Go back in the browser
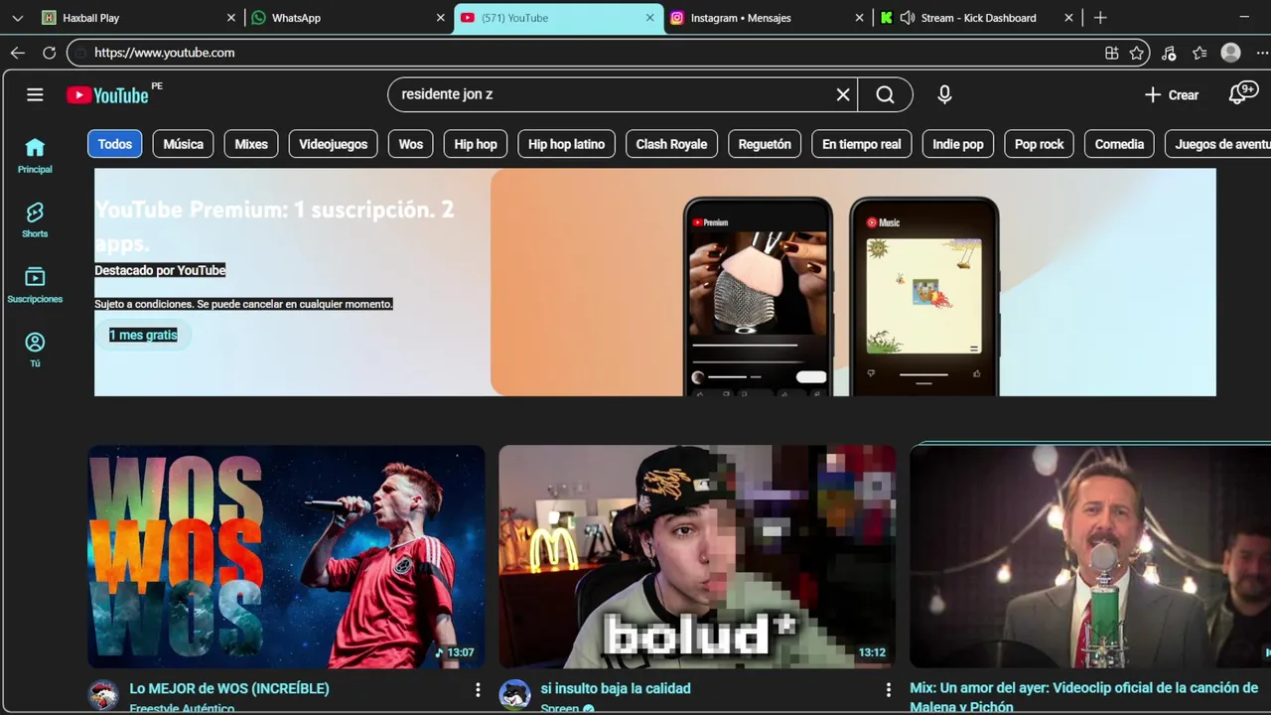Viewport: 1271px width, 715px height. click(18, 53)
